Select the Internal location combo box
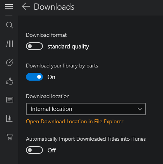The image size is (163, 164). pyautogui.click(x=86, y=109)
